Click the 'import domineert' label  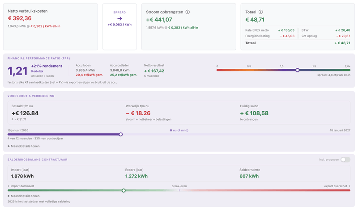coord(21,186)
